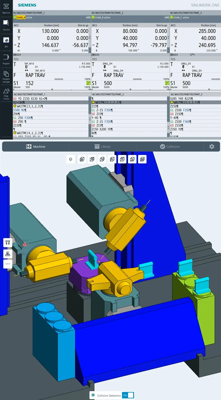Open the Tool list sidebar icon
Viewport: 221px width, 400px height.
(x=6, y=25)
